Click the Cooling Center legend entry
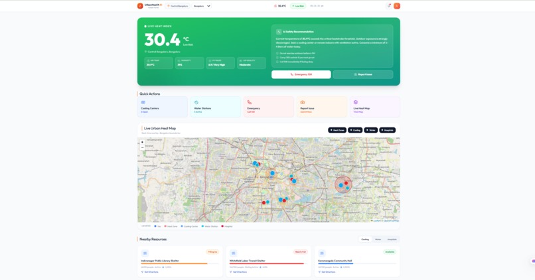Screen dimensions: 535x280 point(189,226)
